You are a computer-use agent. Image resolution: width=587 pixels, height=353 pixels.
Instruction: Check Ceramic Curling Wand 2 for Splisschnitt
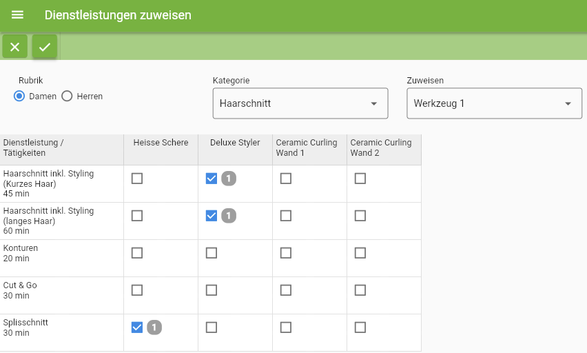click(360, 327)
